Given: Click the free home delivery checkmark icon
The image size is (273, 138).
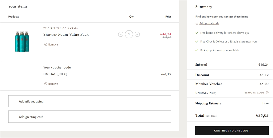Looking at the screenshot, I should (x=197, y=33).
